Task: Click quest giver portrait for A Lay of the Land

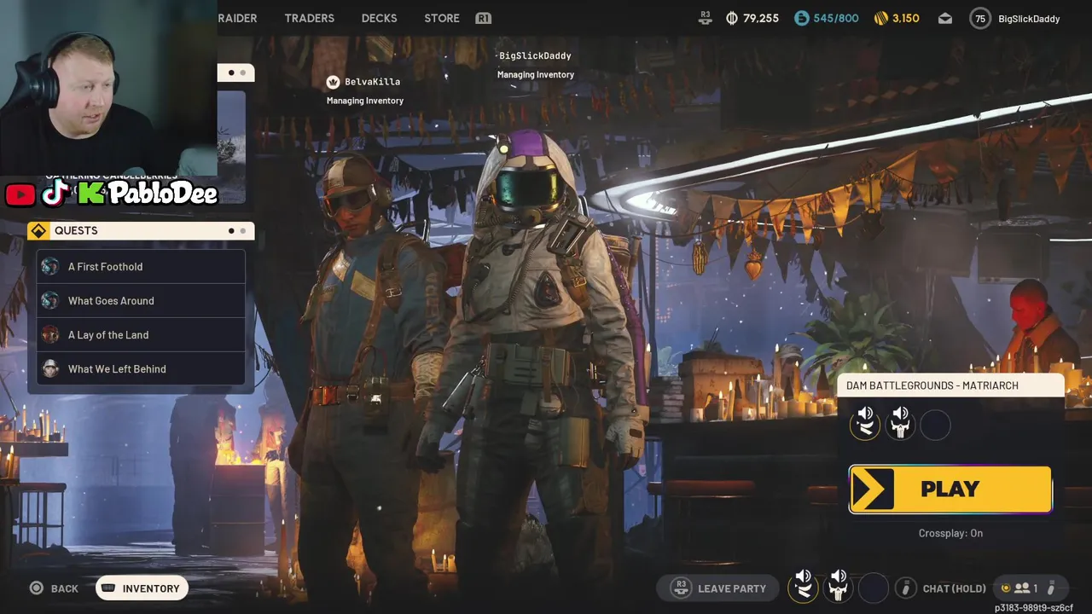Action: 50,335
